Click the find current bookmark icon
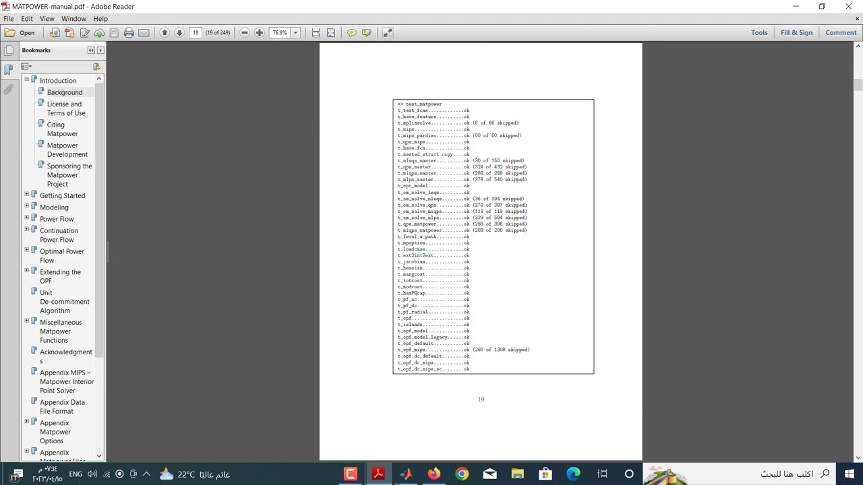Image resolution: width=863 pixels, height=485 pixels. click(x=96, y=67)
